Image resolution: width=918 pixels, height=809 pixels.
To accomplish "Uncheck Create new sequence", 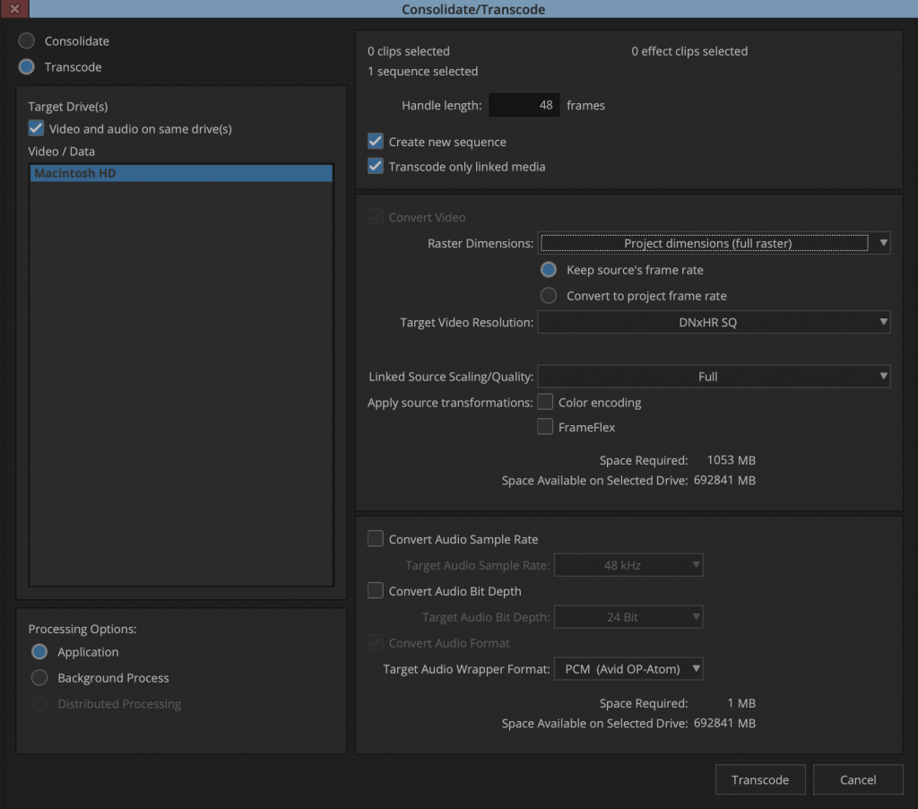I will coord(376,142).
